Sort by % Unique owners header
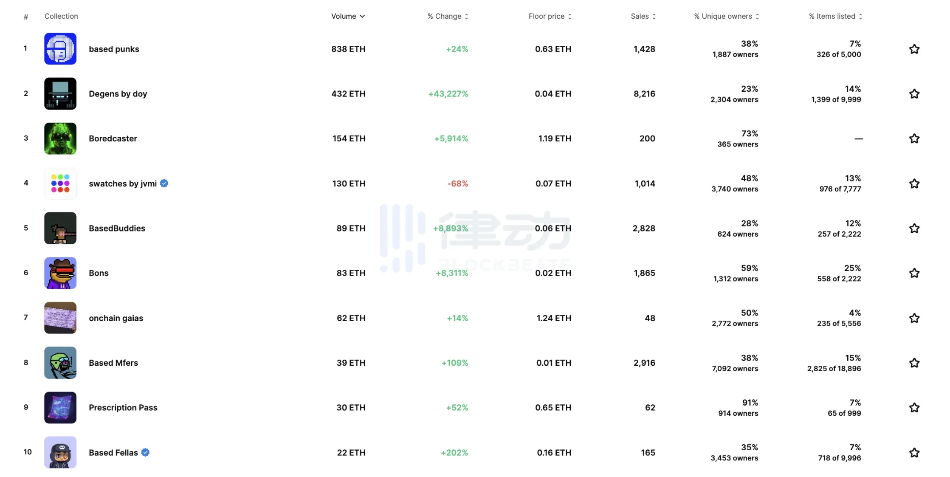 coord(727,16)
